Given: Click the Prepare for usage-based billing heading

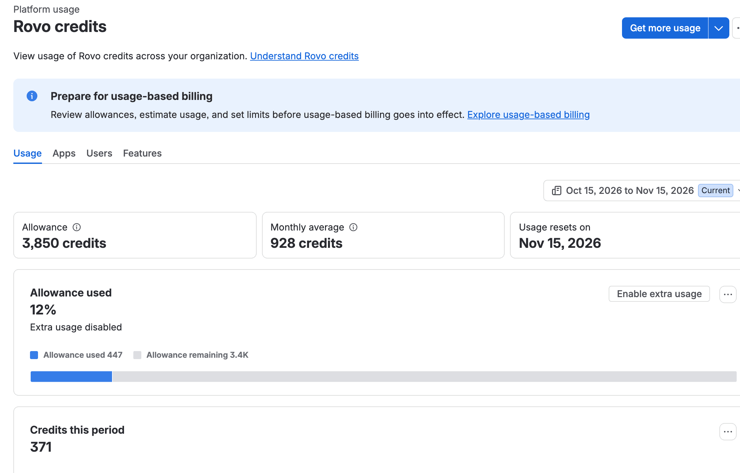Looking at the screenshot, I should coord(132,96).
